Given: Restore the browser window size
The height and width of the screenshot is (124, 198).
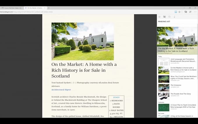Looking at the screenshot, I should 190,8.
